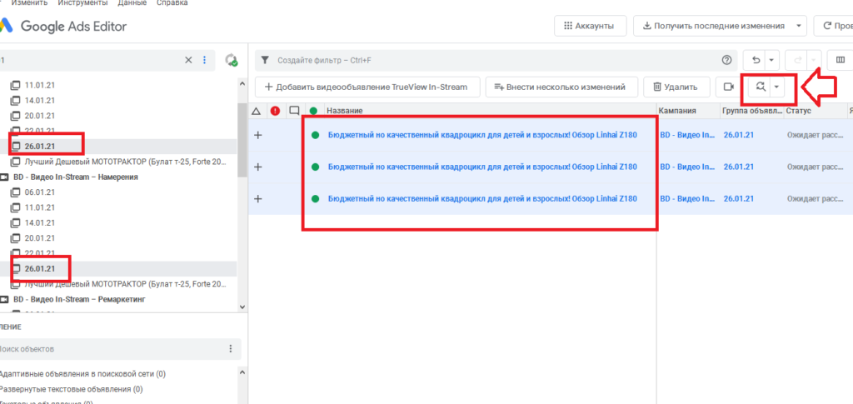Click the ad group icon beside 06.01.21
853x404 pixels.
[15, 192]
